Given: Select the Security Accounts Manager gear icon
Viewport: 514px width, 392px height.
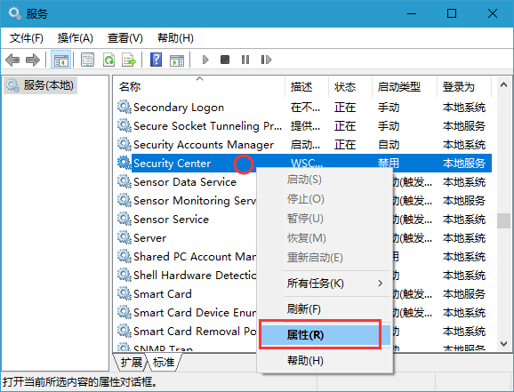Looking at the screenshot, I should [124, 144].
